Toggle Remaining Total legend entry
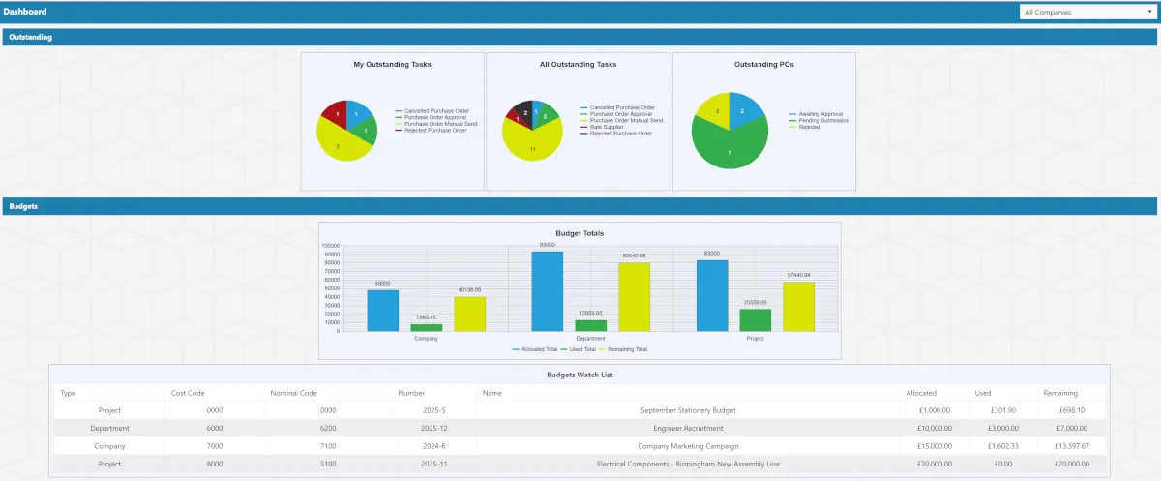Screen dimensions: 1161x481 [622, 349]
